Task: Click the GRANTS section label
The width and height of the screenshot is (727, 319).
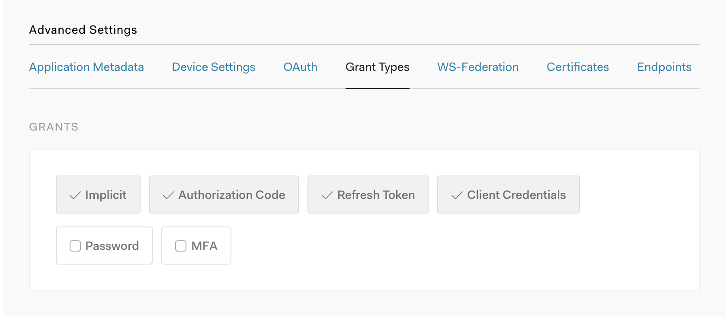Action: tap(54, 127)
